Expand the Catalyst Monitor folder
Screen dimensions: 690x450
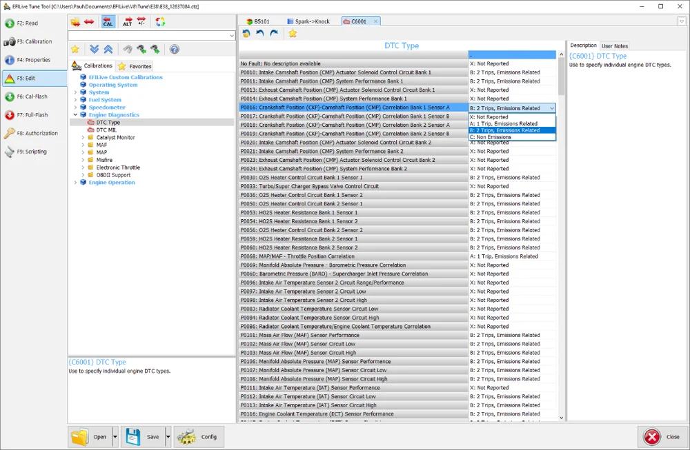[83, 138]
